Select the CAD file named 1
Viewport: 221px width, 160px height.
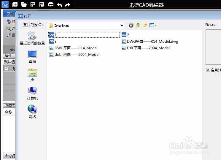[x=84, y=35]
